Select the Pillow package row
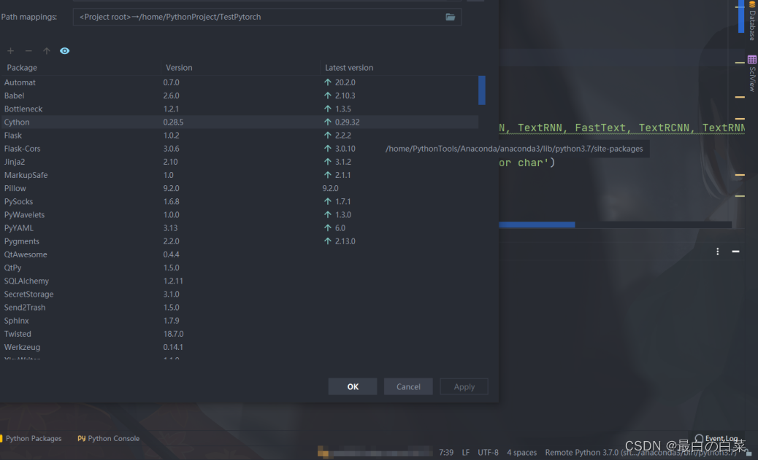This screenshot has height=460, width=758. click(240, 188)
